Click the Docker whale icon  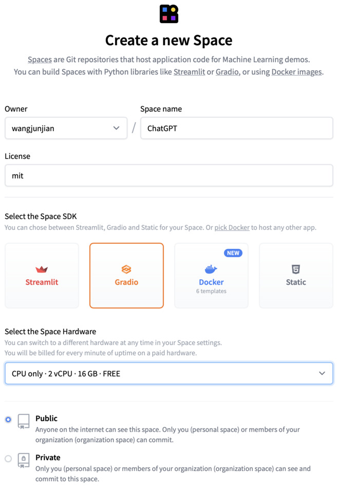(211, 269)
